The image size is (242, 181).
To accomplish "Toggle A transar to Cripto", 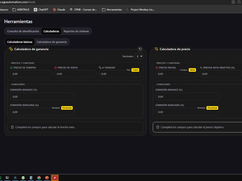I will coord(135,70).
